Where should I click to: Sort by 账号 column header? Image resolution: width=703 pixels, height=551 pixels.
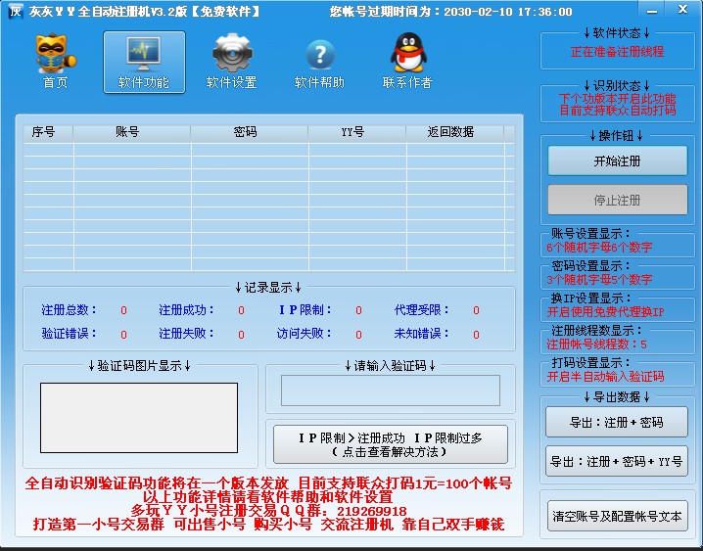pos(132,132)
